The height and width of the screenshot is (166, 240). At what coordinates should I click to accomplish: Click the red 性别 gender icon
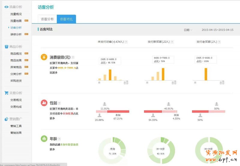coord(44,103)
